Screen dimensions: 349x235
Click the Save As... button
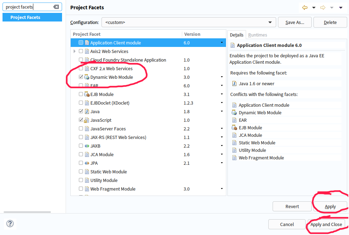pyautogui.click(x=295, y=22)
